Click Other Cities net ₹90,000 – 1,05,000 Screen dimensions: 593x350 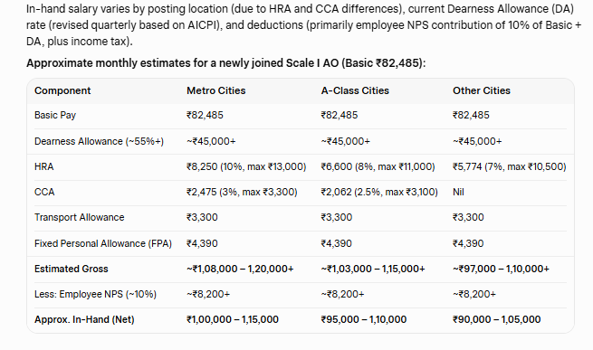[x=496, y=320]
